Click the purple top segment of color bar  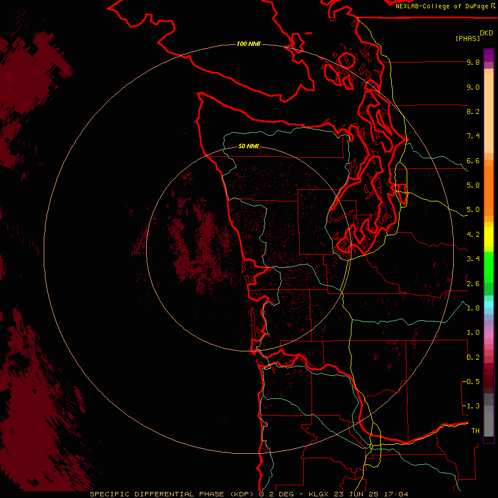coord(489,55)
